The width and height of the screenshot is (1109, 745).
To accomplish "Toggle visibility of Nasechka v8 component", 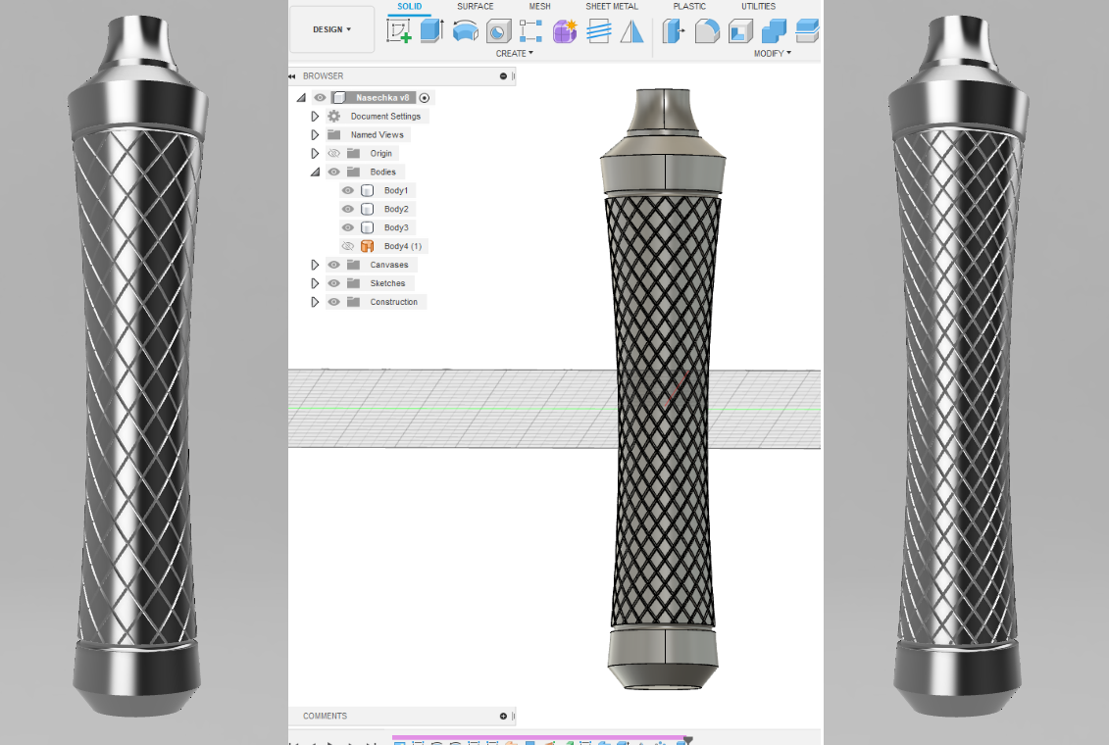I will pyautogui.click(x=320, y=98).
